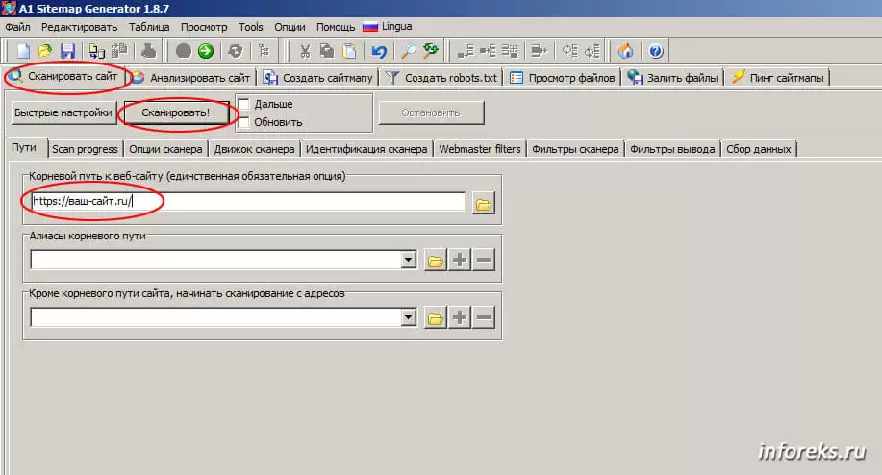Screen dimensions: 882x475
Task: Switch to the "Фильтры сканера" tab
Action: (574, 149)
